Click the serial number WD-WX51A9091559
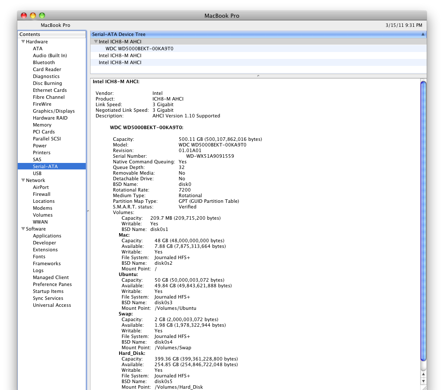 [x=210, y=156]
